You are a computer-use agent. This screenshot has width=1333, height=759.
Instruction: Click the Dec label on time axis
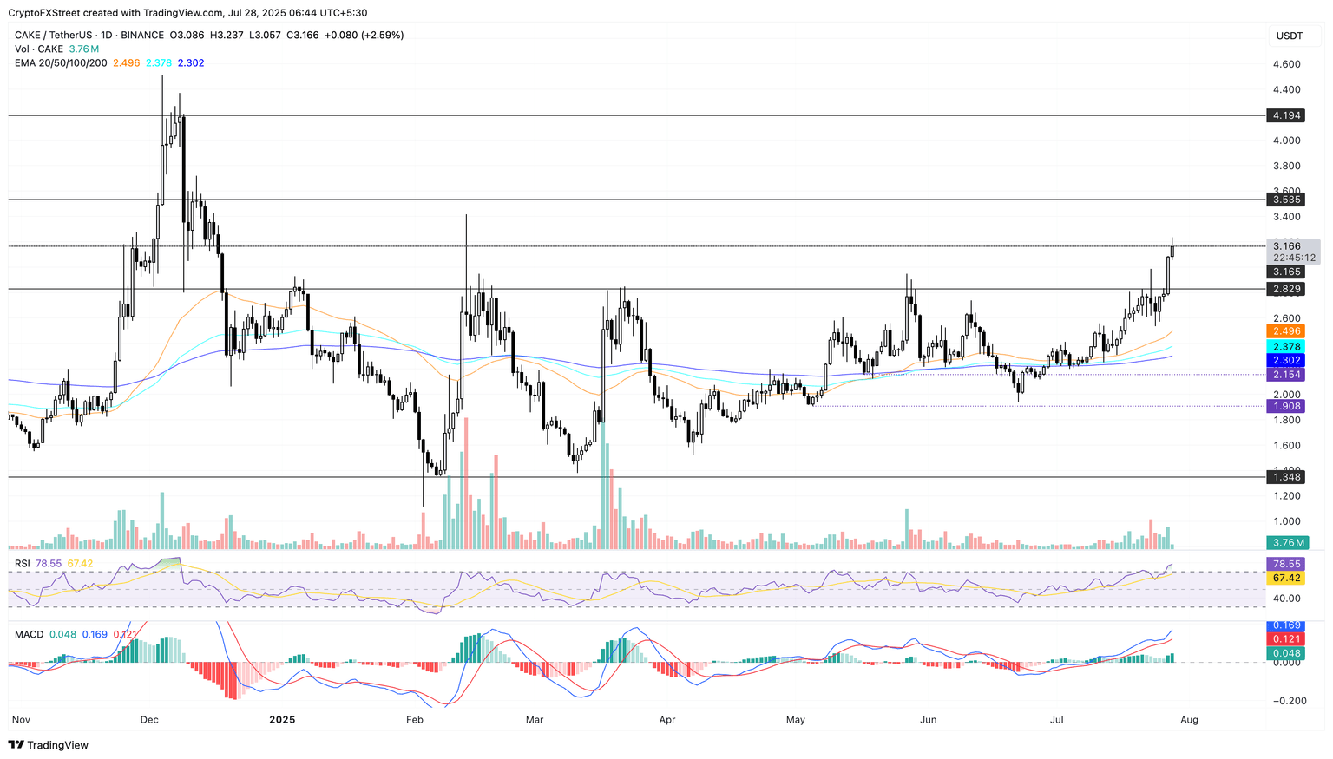point(149,720)
